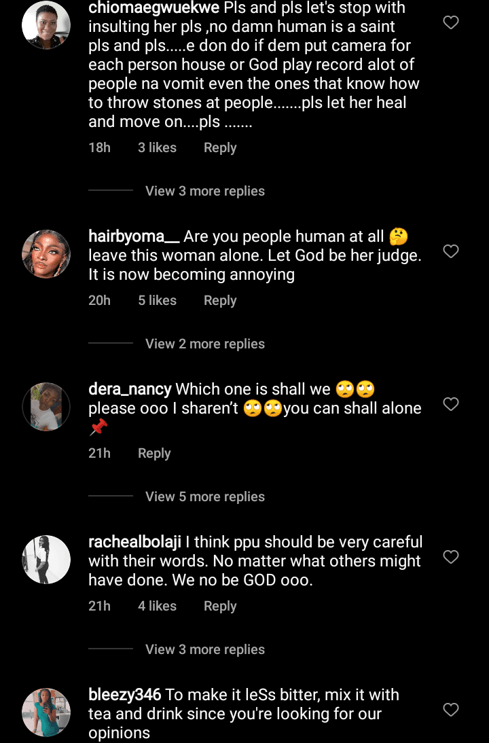Screen dimensions: 489x743
Task: Open hairbyoma__'s profile picture
Action: 46,254
